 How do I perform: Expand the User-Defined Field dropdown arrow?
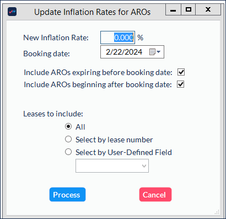pos(144,166)
